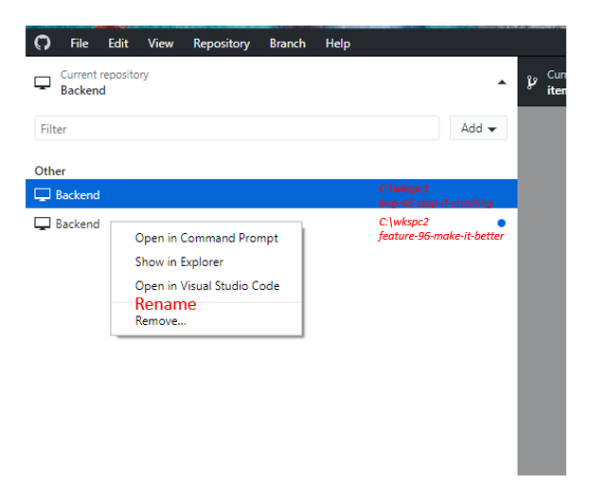Choose Open in Command Prompt
The image size is (607, 503).
(x=206, y=238)
